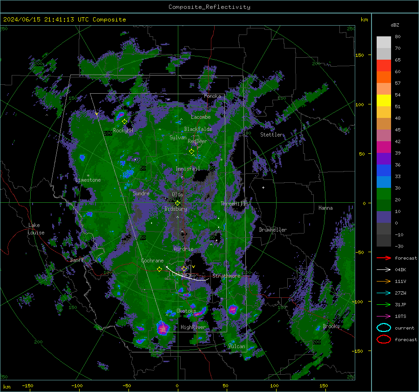Click the red forecast ellipse legend icon
This screenshot has height=392, width=419.
[384, 339]
